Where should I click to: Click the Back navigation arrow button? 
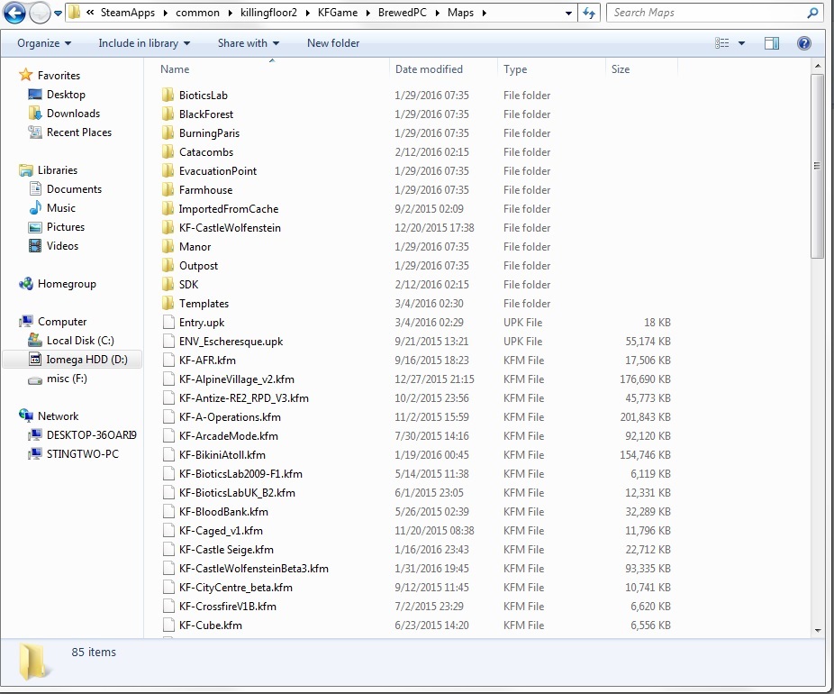click(x=14, y=14)
